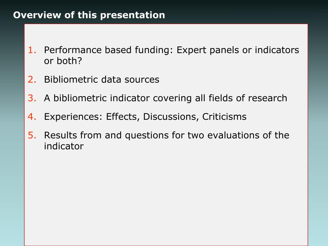Select the red number 5 list marker

coord(32,135)
